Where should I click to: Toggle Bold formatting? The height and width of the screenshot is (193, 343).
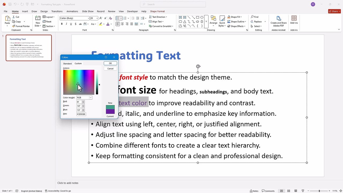coord(62,24)
